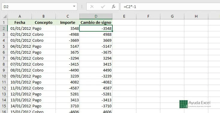Screen dimensions: 220x113
Task: Select column E header
Action: (x=124, y=16)
